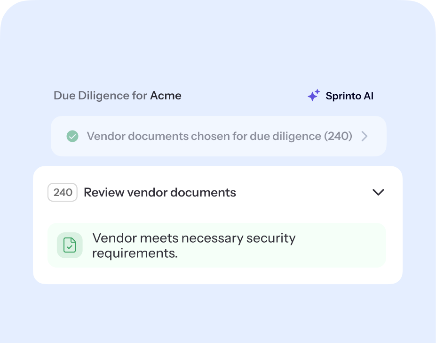Expand the down arrow on Review vendor documents
The height and width of the screenshot is (343, 436).
pyautogui.click(x=378, y=192)
